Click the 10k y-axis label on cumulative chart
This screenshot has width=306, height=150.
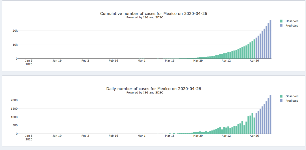14,45
